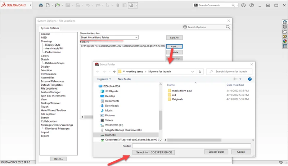Click the File Explorer folder task pane icon
This screenshot has width=288, height=166.
[285, 32]
